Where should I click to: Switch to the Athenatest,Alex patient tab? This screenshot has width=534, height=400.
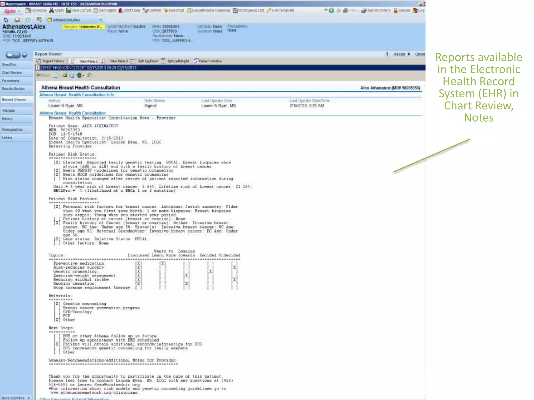point(66,20)
